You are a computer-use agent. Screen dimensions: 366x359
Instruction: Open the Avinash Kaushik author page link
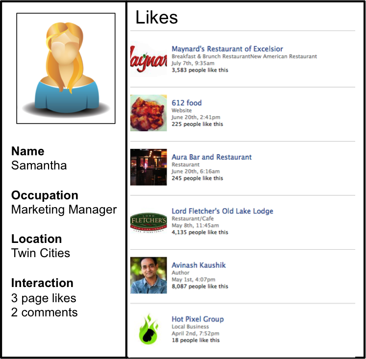[198, 265]
